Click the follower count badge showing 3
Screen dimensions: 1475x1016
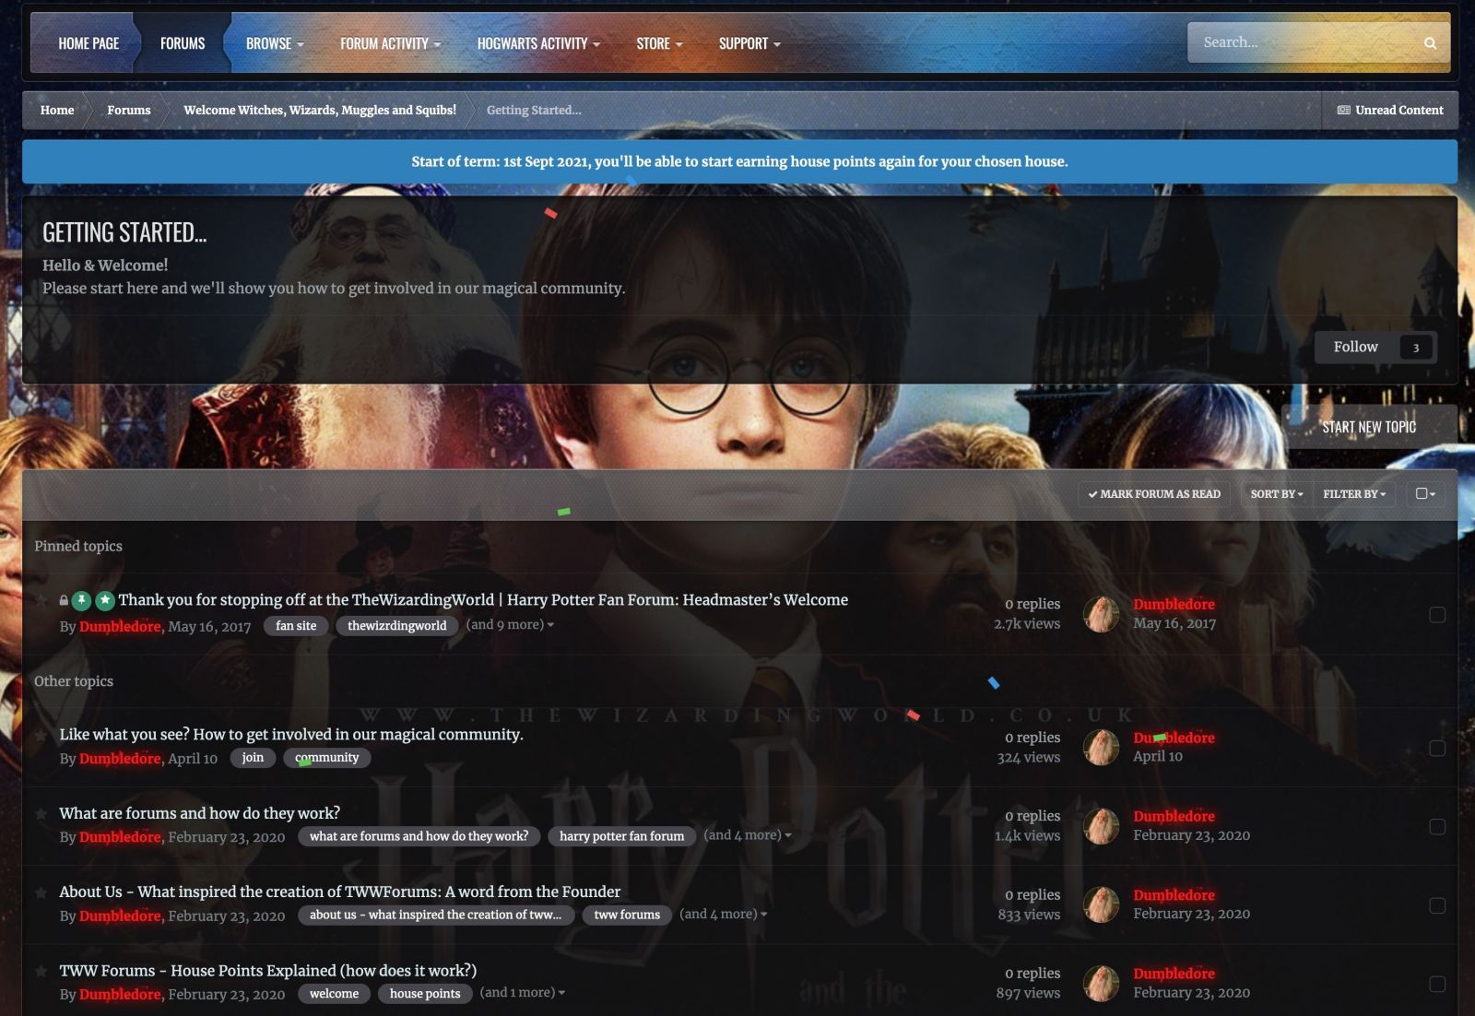1416,347
